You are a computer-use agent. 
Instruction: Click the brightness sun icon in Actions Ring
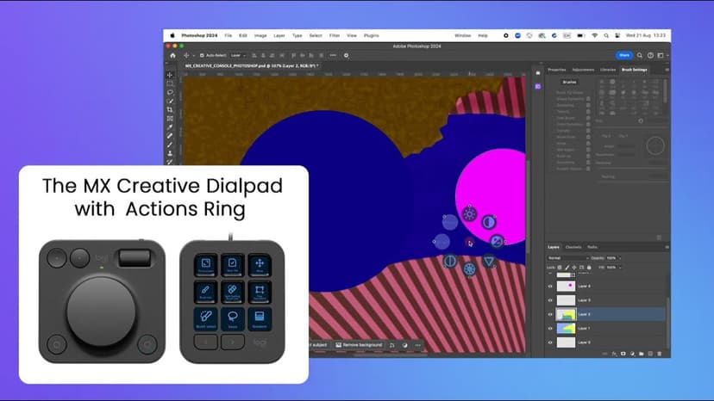click(x=469, y=214)
